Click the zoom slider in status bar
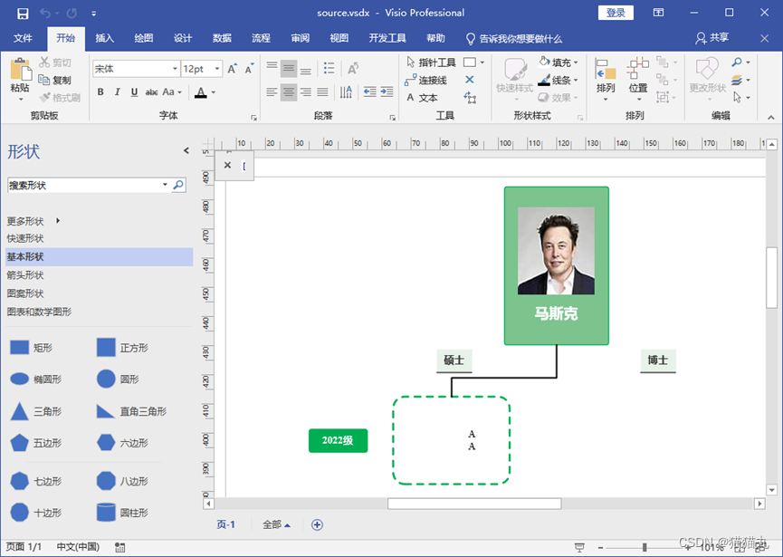 (645, 548)
